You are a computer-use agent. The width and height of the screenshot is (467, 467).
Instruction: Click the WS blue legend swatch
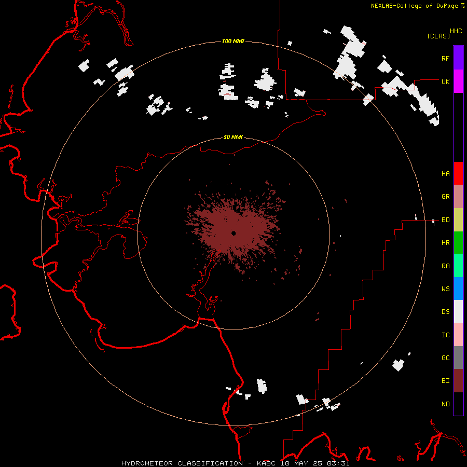point(458,289)
